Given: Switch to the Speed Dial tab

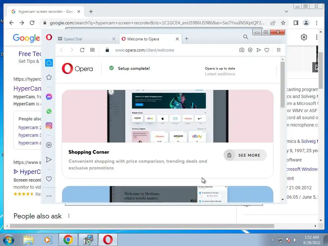Looking at the screenshot, I should pyautogui.click(x=87, y=39).
